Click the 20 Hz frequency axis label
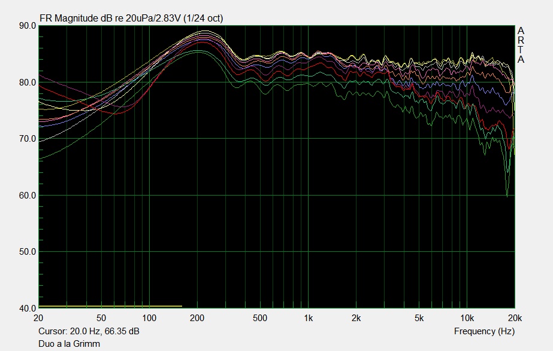 [x=38, y=318]
